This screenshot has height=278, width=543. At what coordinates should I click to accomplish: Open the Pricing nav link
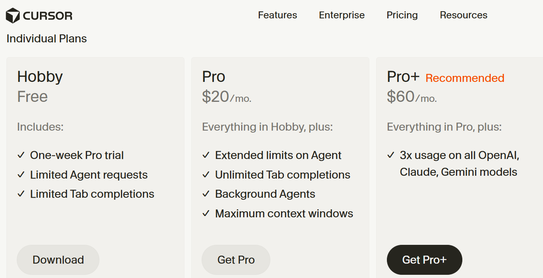tap(402, 15)
